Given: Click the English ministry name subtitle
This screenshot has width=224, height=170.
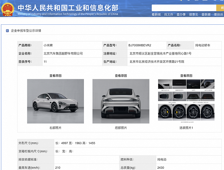Looking at the screenshot, I should point(68,14).
